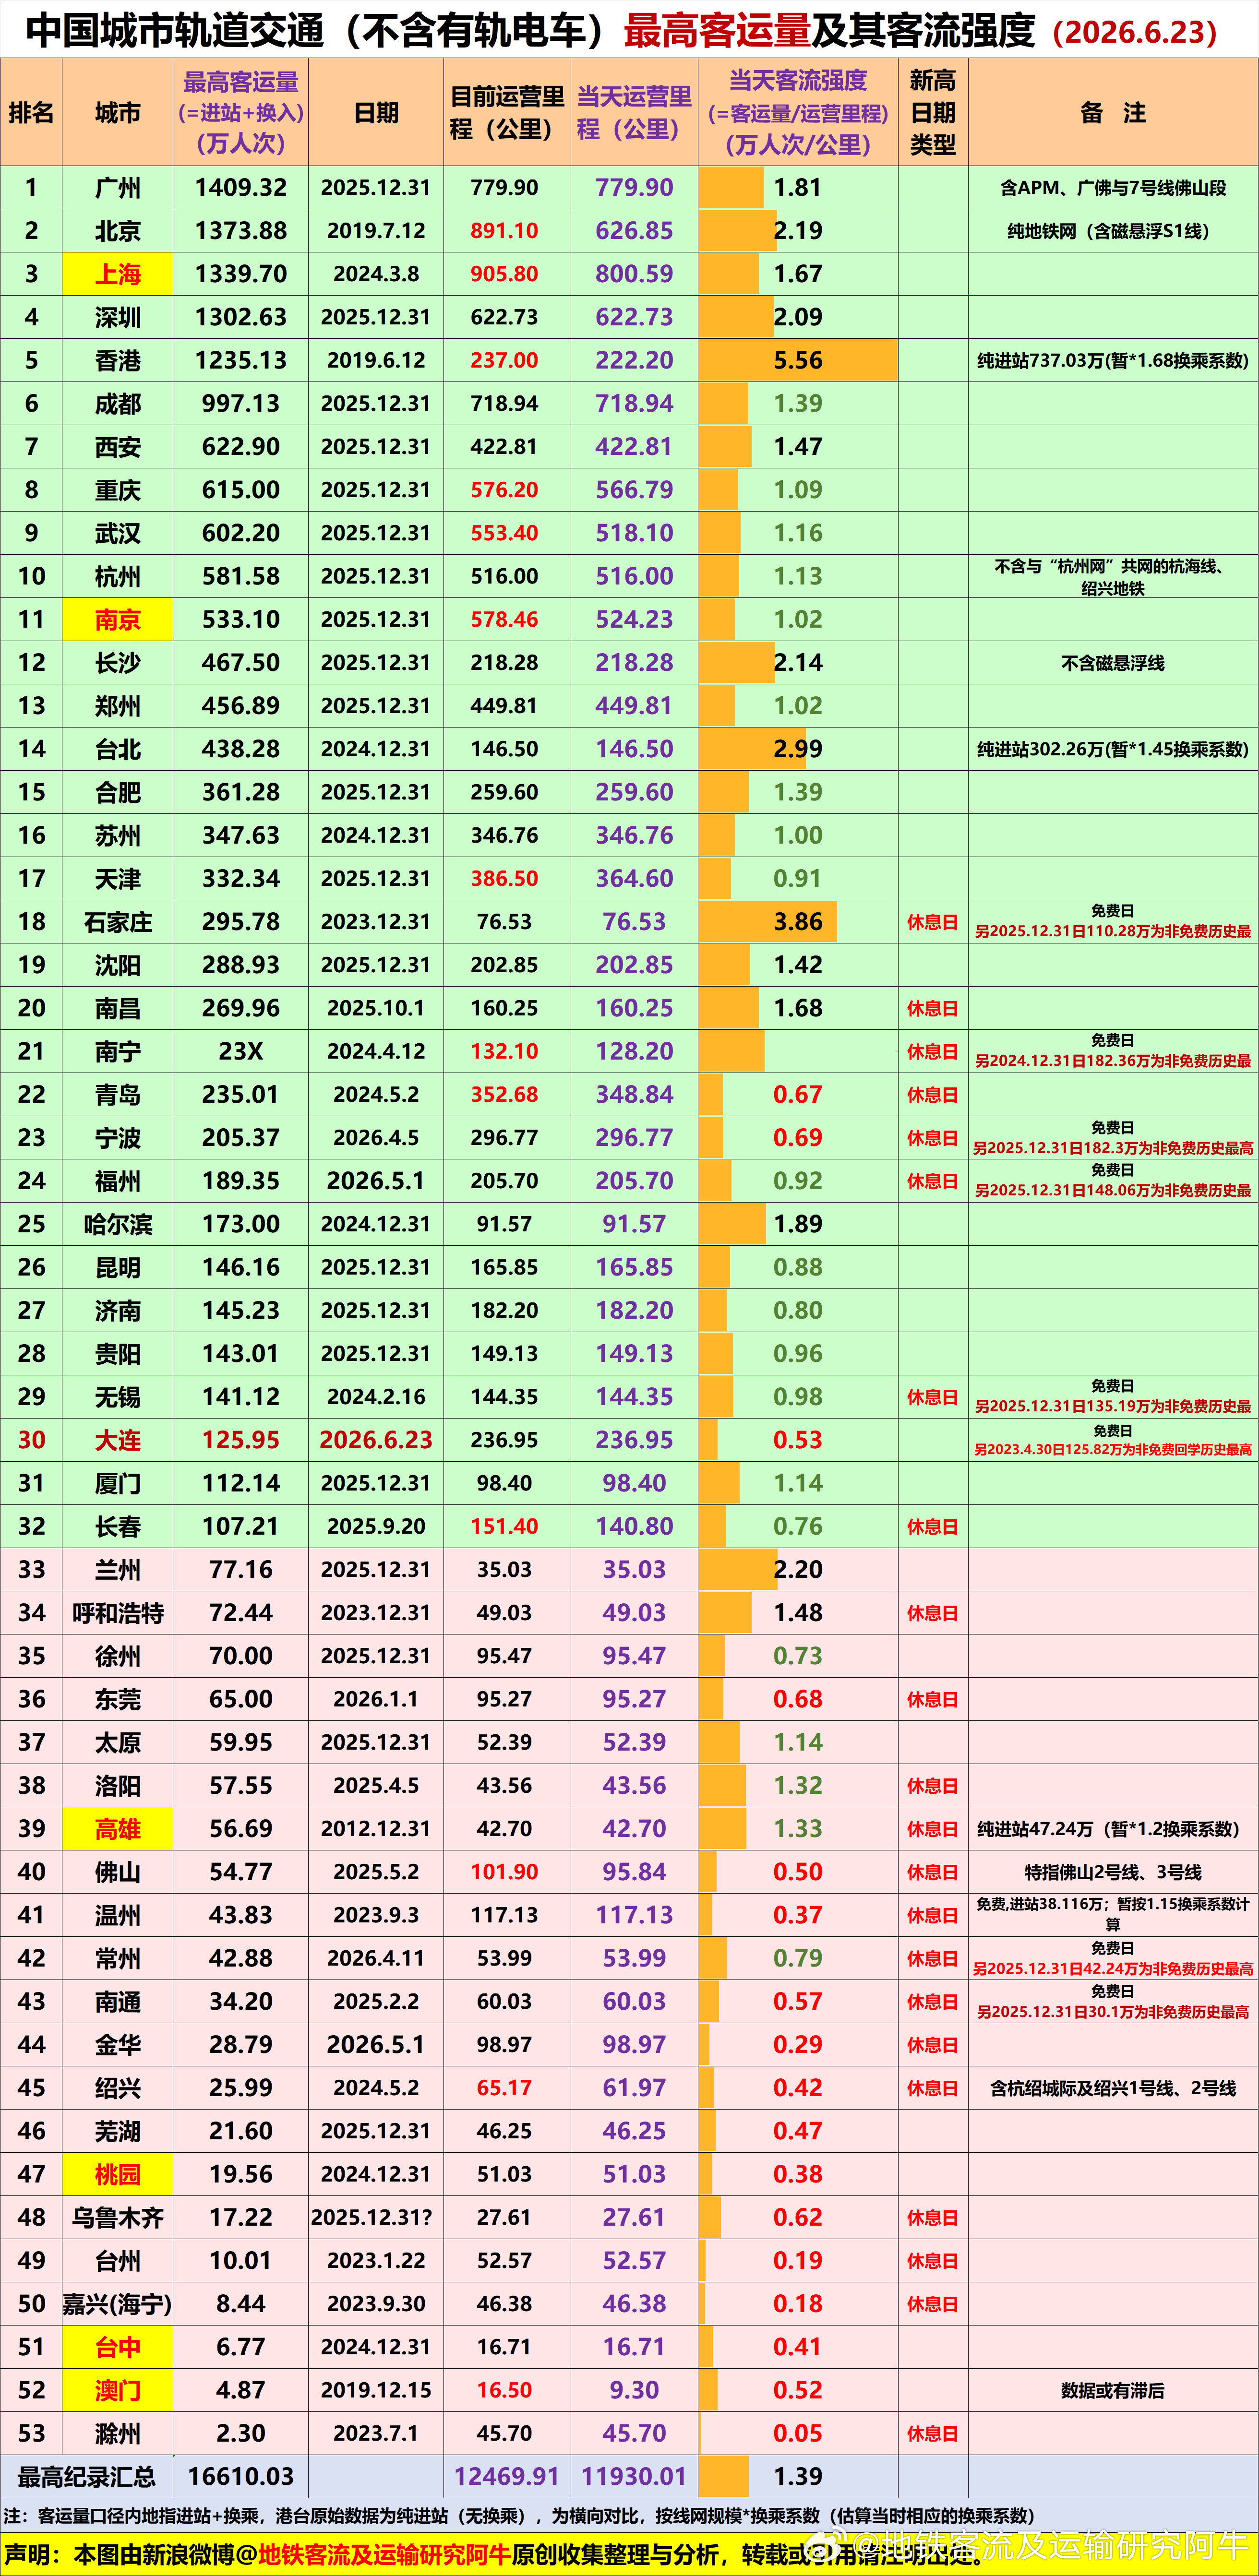Select the red date 2026.6.23 in 大连 row

click(376, 1440)
